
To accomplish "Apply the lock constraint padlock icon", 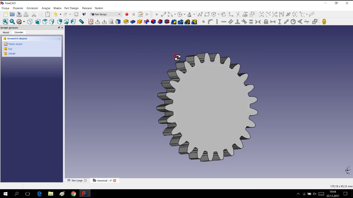I will [x=266, y=22].
